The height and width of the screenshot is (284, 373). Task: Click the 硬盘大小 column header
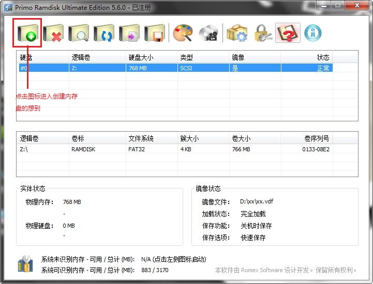tap(152, 57)
